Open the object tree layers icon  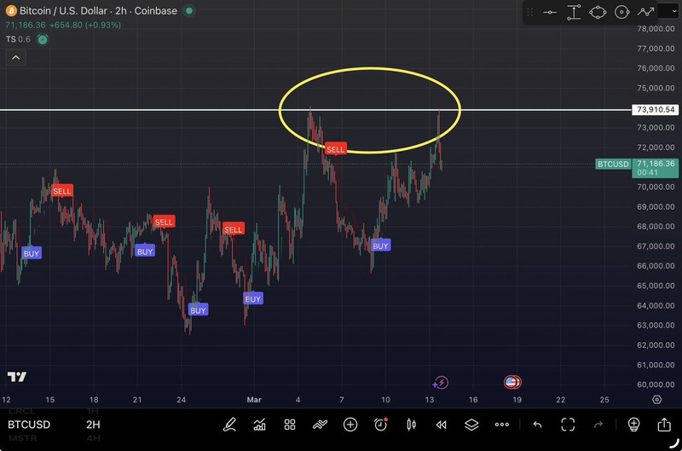tap(471, 425)
